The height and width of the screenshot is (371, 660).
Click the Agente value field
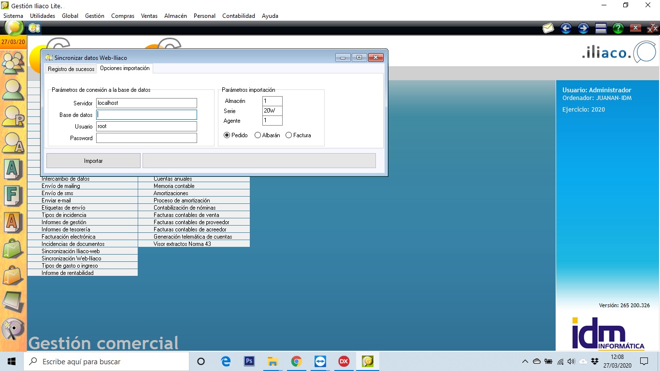click(273, 120)
